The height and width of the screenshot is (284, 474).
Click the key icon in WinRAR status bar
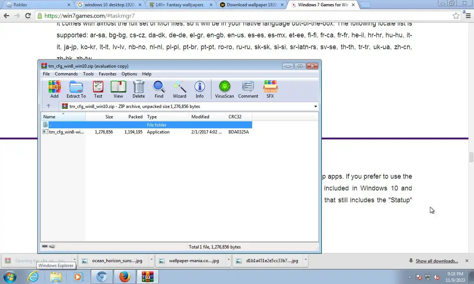tap(52, 246)
